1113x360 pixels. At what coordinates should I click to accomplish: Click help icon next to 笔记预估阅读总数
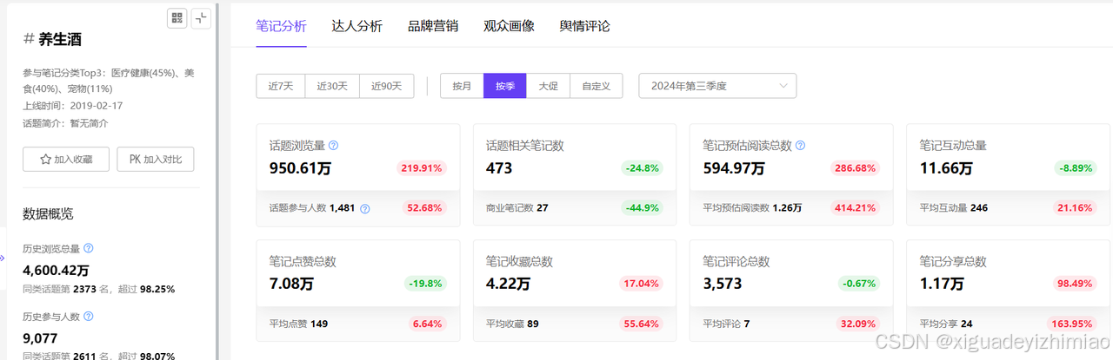pyautogui.click(x=800, y=146)
